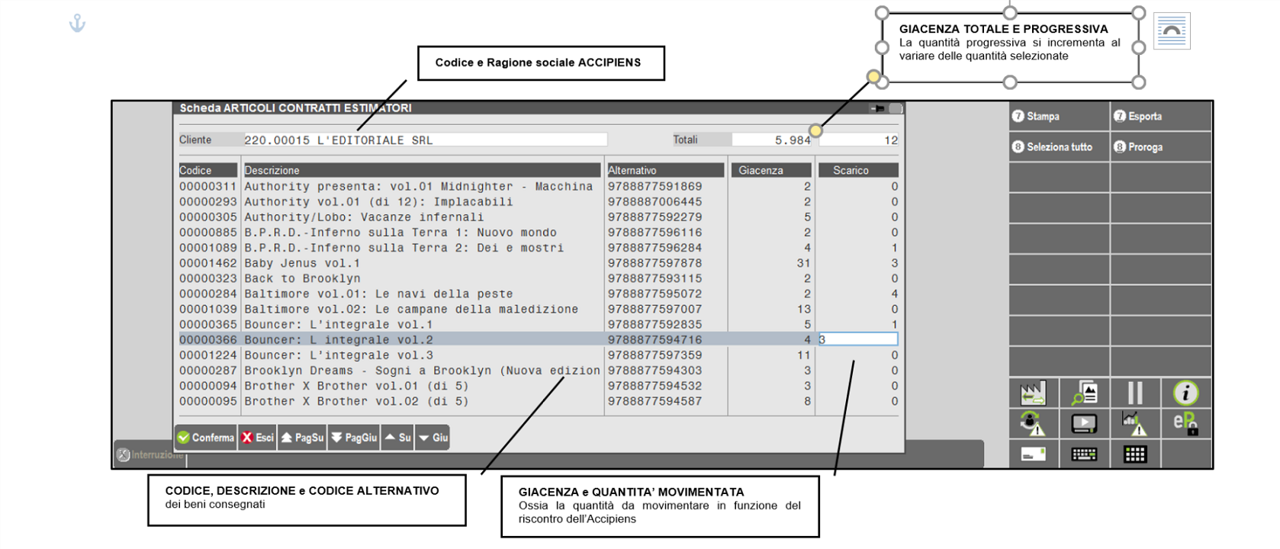Open the on-screen keyboard icon
1280x549 pixels.
[x=1084, y=454]
